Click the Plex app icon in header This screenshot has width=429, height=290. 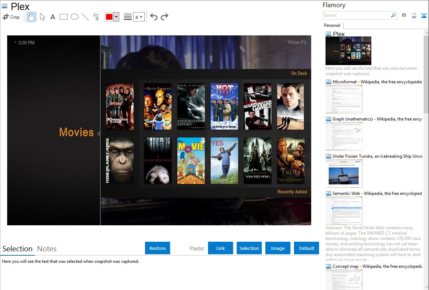[x=4, y=6]
